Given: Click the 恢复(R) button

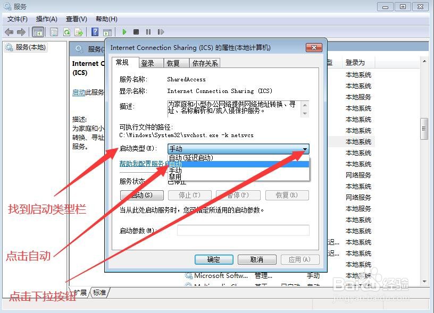Looking at the screenshot, I should tap(287, 195).
